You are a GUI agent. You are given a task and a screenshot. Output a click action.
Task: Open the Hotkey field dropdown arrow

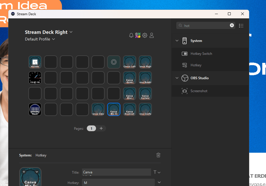pos(159,183)
